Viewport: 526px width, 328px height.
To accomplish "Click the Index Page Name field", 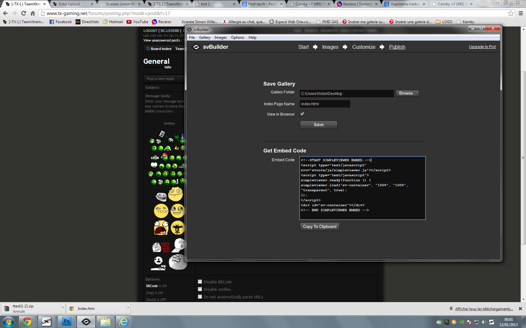I will pos(325,104).
